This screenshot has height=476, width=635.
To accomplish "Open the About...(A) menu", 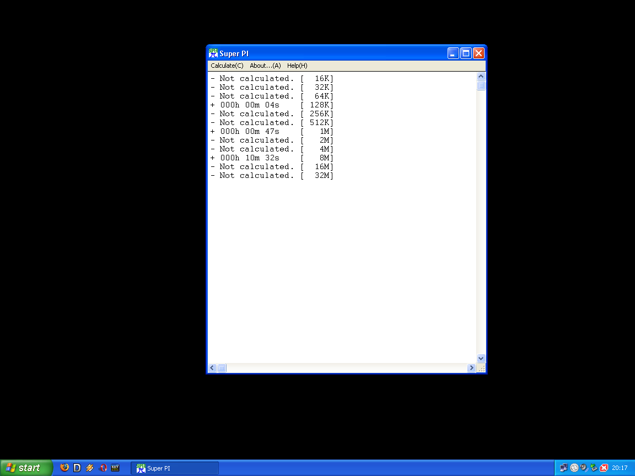I will [265, 66].
